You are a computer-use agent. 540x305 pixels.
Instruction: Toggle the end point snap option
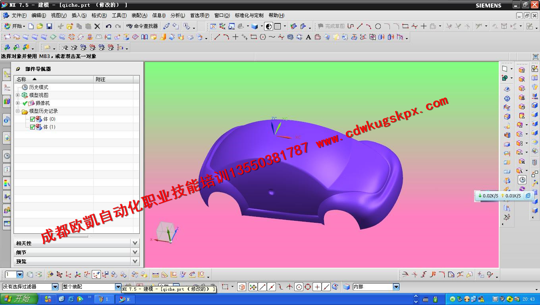[x=262, y=287]
